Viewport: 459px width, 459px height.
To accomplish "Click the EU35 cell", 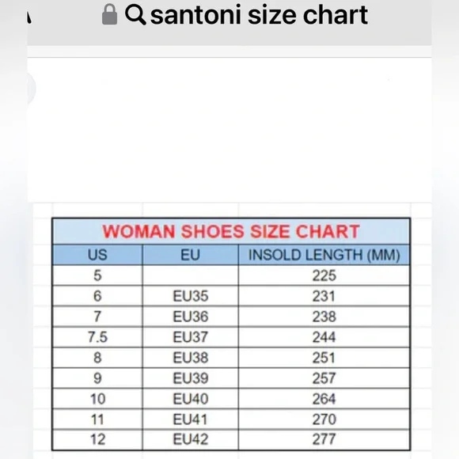I will pos(190,296).
